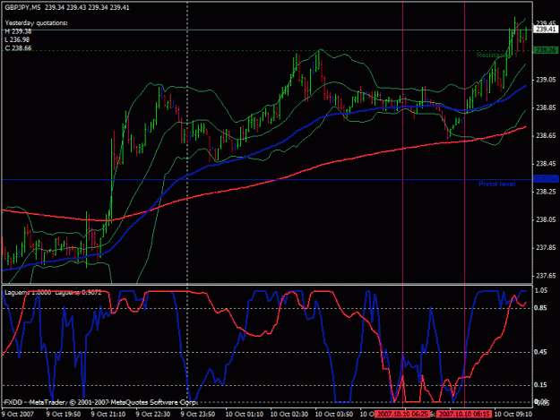
Task: Click the 237.65 price scale value
Action: click(x=546, y=276)
